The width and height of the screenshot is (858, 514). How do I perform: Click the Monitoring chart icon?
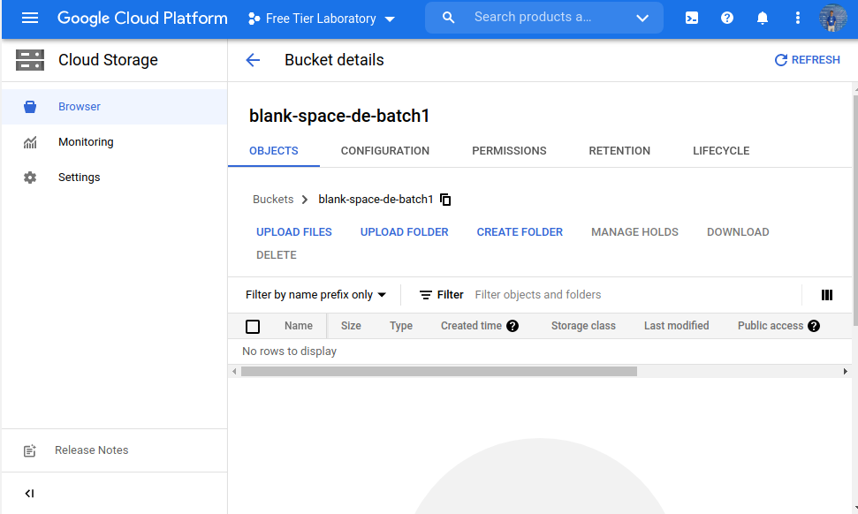click(30, 142)
